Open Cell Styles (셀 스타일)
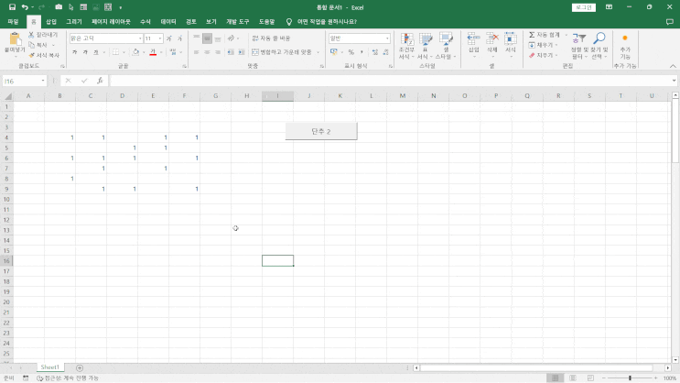Image resolution: width=680 pixels, height=383 pixels. (x=445, y=46)
